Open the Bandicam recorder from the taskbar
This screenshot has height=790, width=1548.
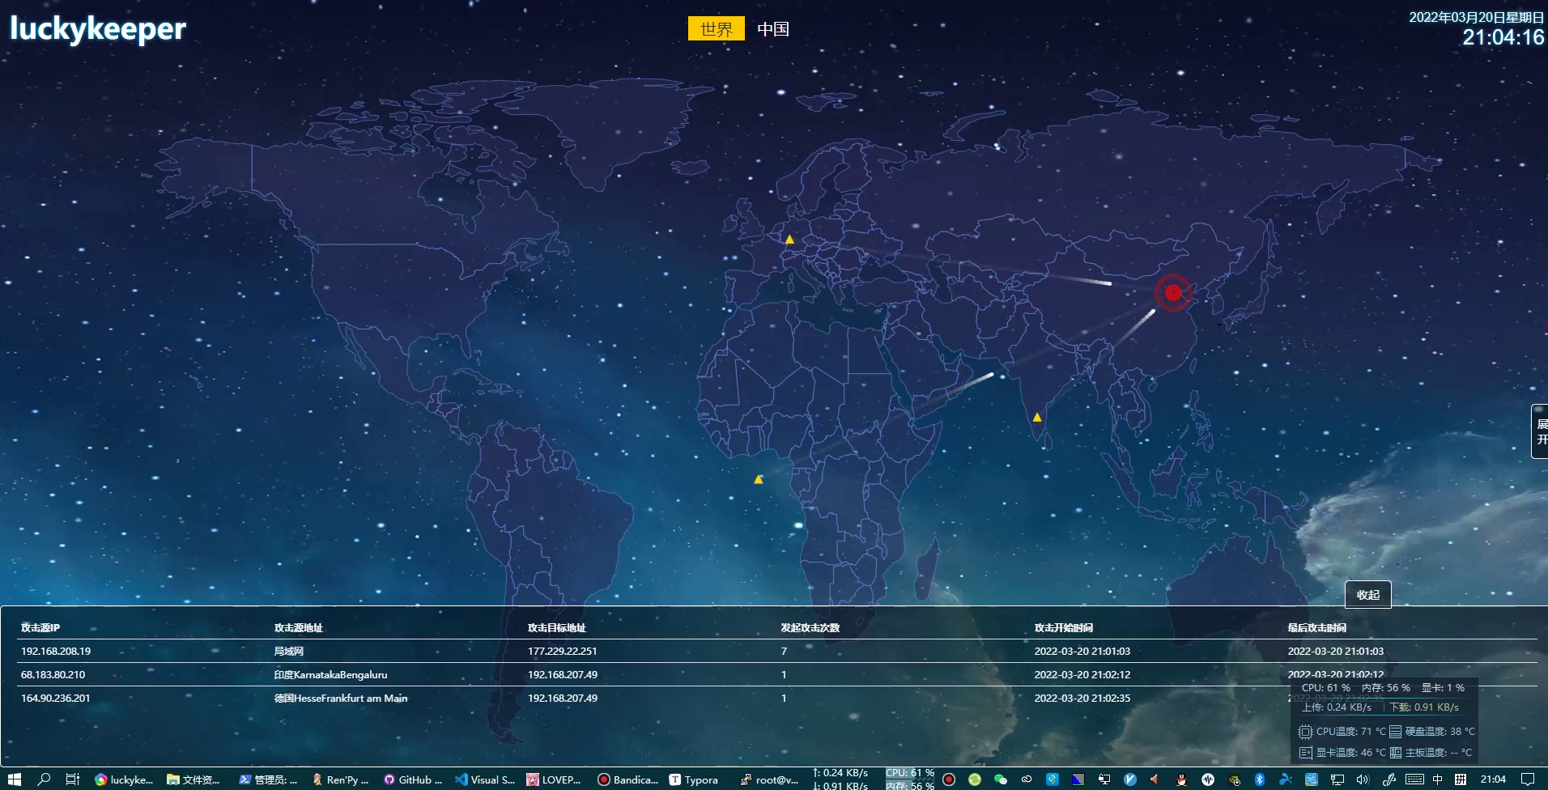pyautogui.click(x=627, y=779)
